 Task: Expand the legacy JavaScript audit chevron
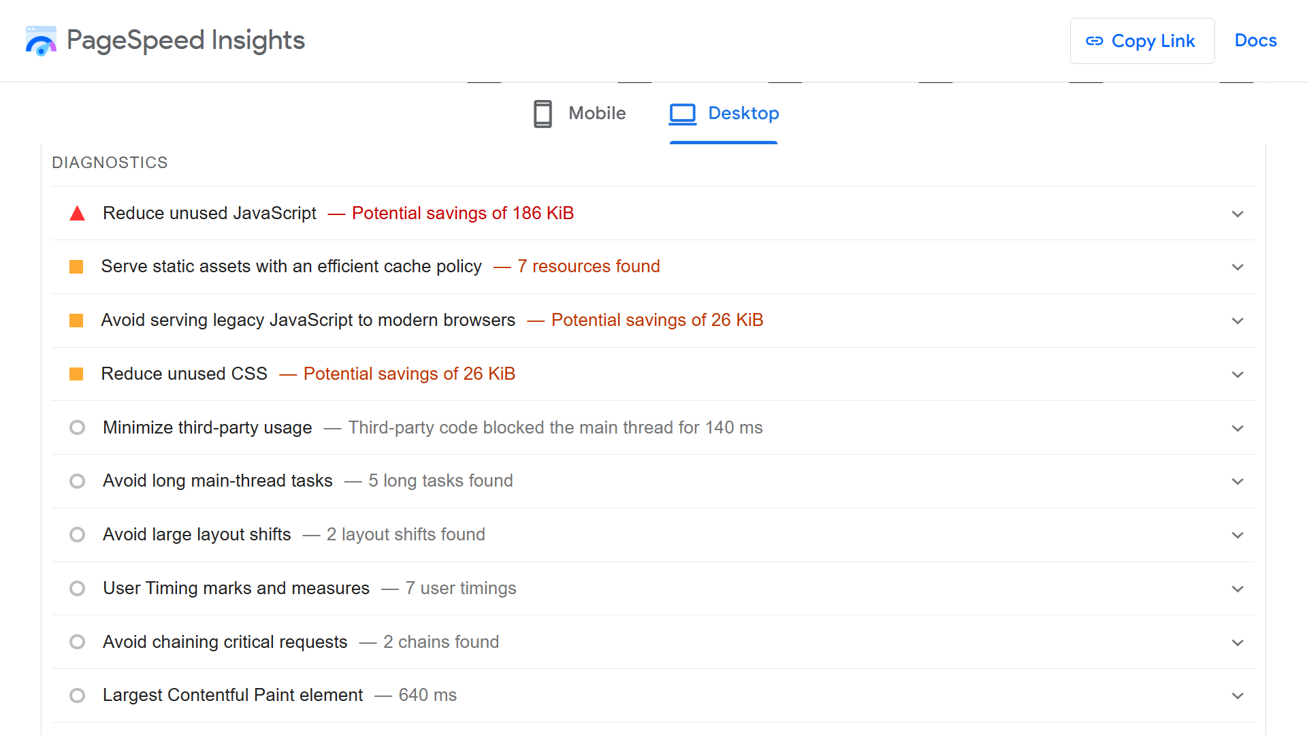click(1238, 321)
